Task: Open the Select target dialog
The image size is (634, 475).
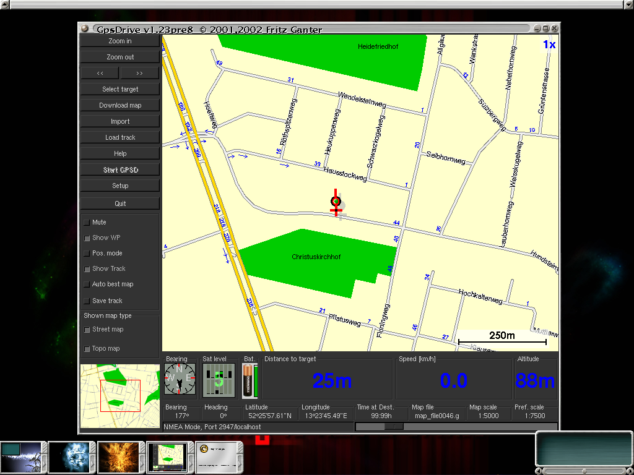Action: pos(120,89)
